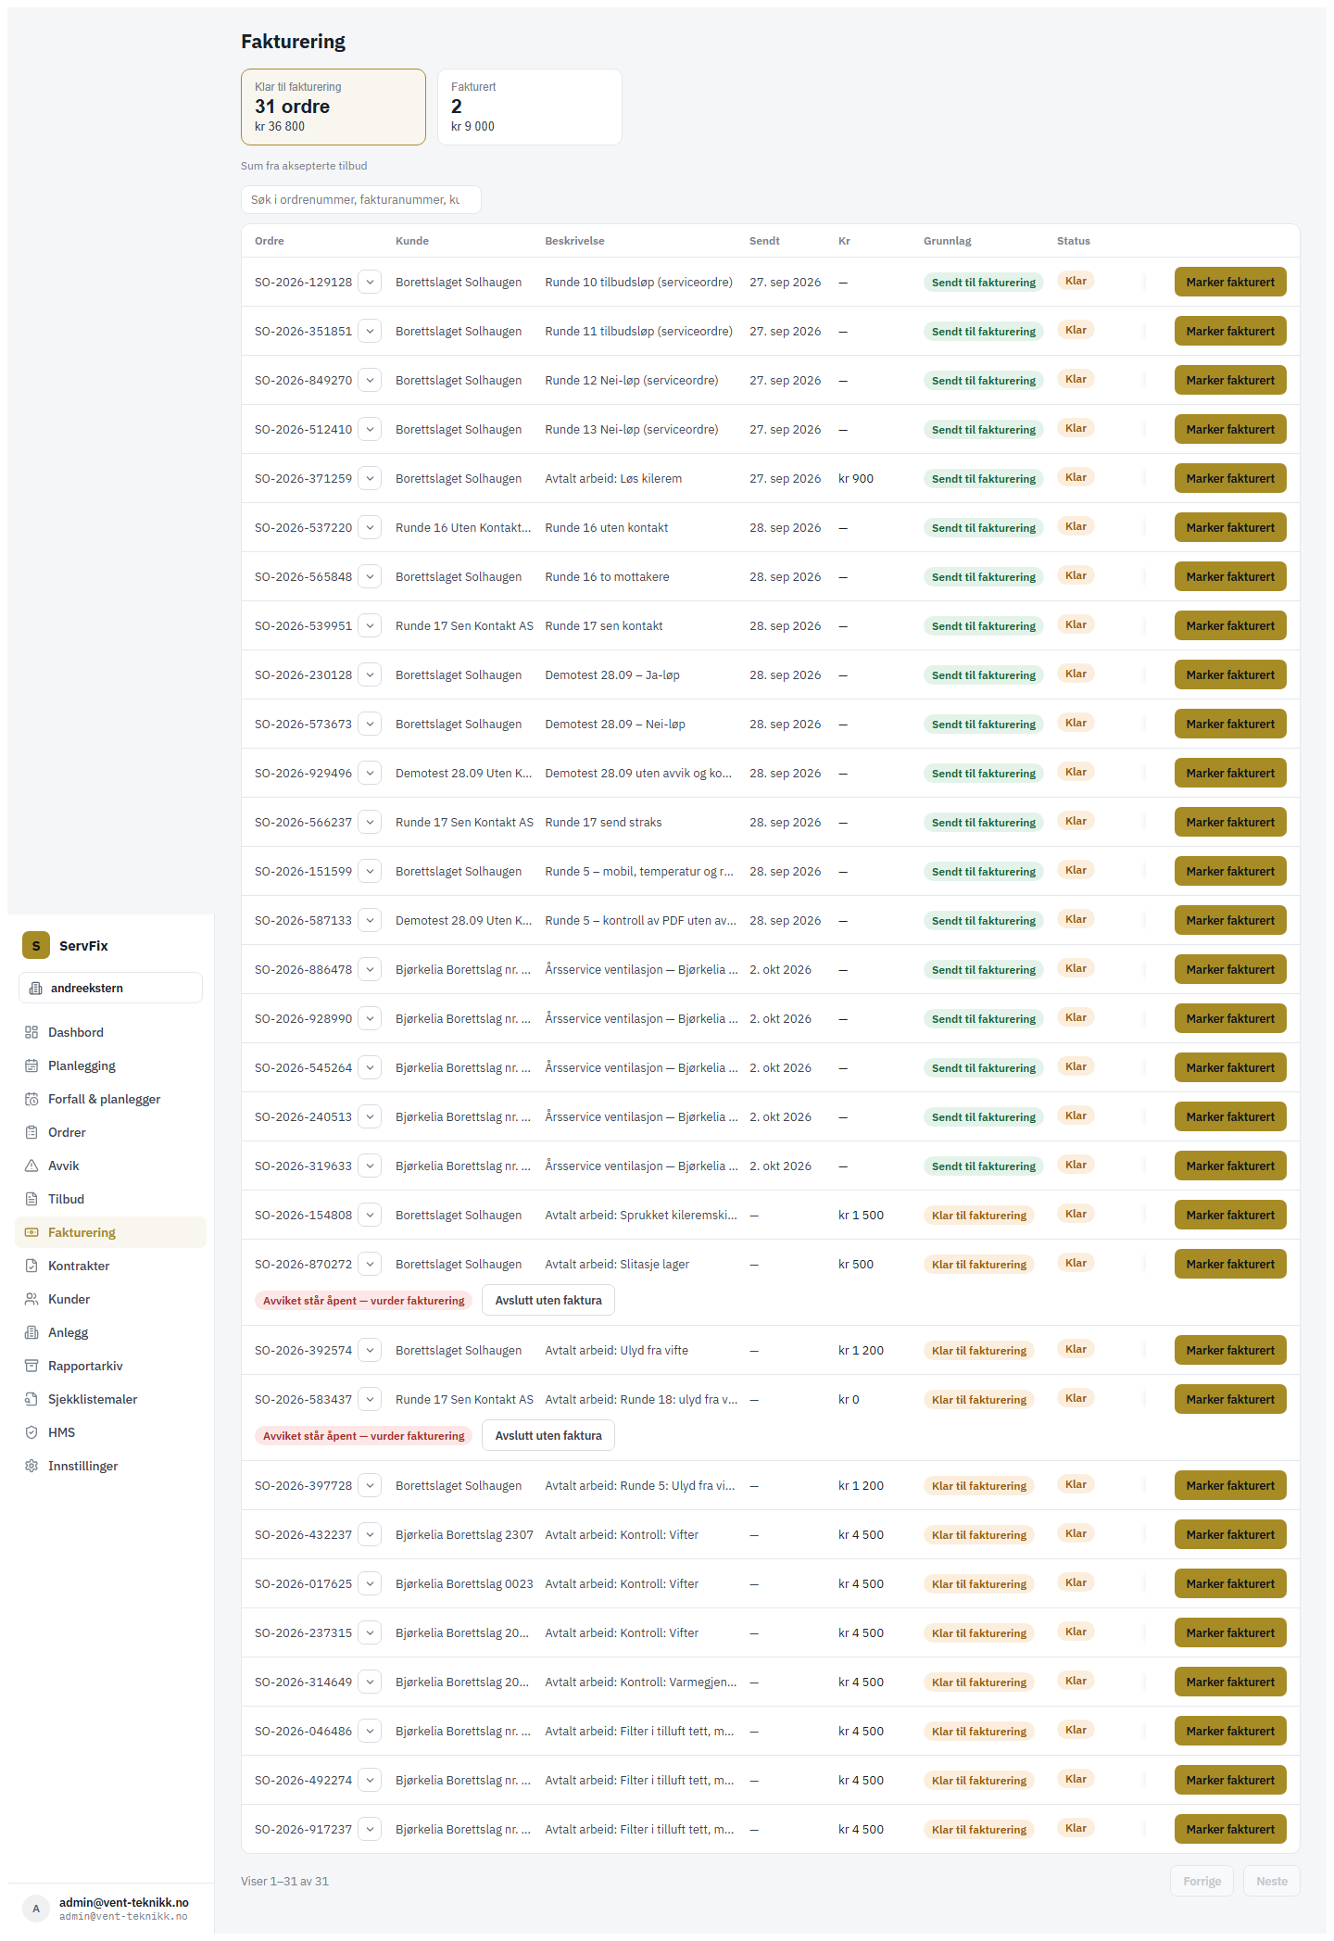Expand order SO-2026-917237 chevron

click(370, 1829)
